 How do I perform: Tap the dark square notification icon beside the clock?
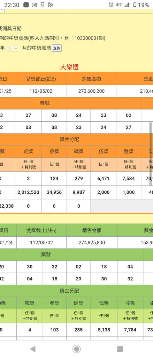(x=26, y=5)
